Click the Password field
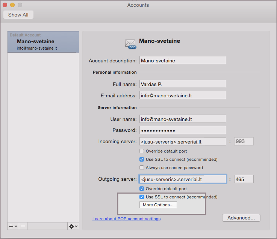The height and width of the screenshot is (239, 277). click(183, 130)
